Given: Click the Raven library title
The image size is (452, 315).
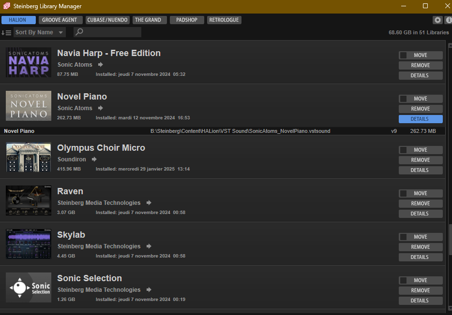Looking at the screenshot, I should point(70,191).
